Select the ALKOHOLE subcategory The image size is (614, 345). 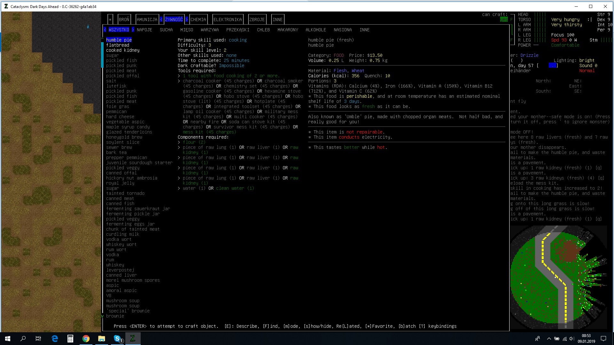316,30
